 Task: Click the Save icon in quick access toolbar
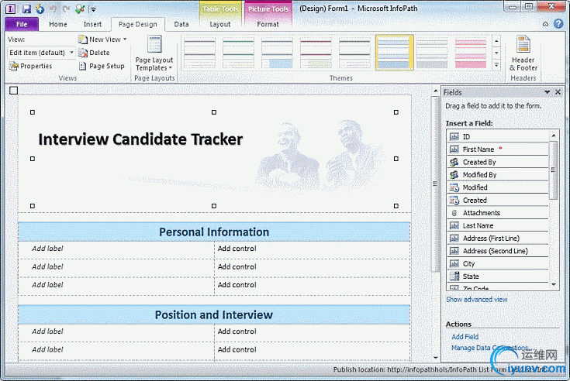pos(26,9)
